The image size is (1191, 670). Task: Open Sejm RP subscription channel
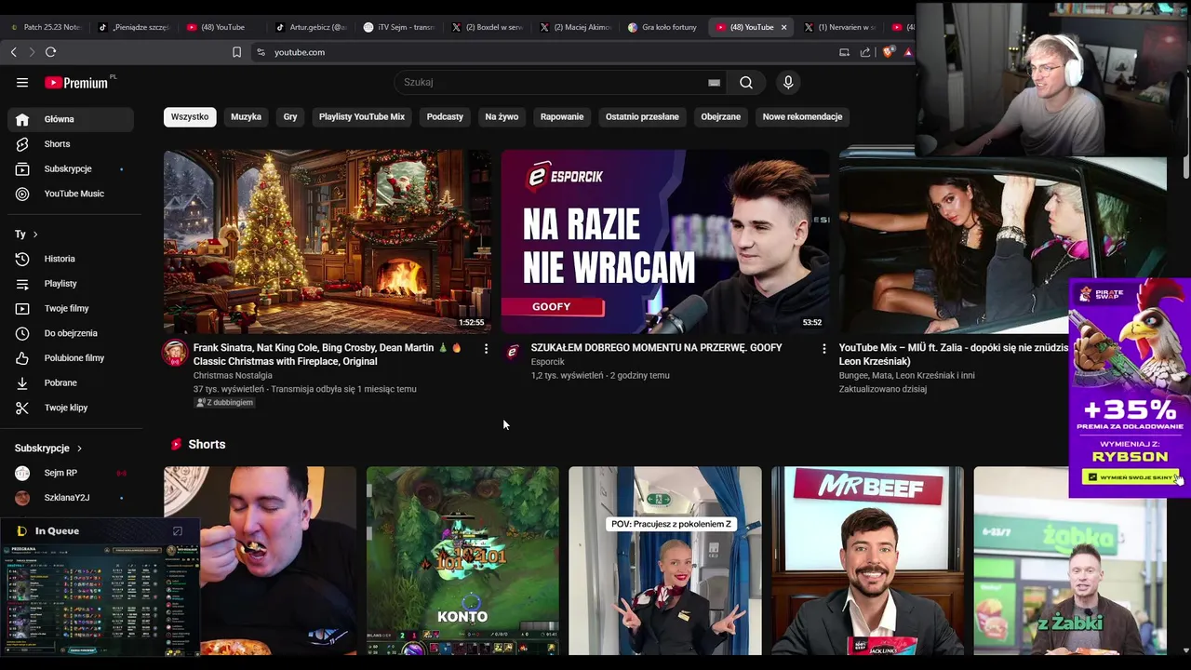pos(71,473)
